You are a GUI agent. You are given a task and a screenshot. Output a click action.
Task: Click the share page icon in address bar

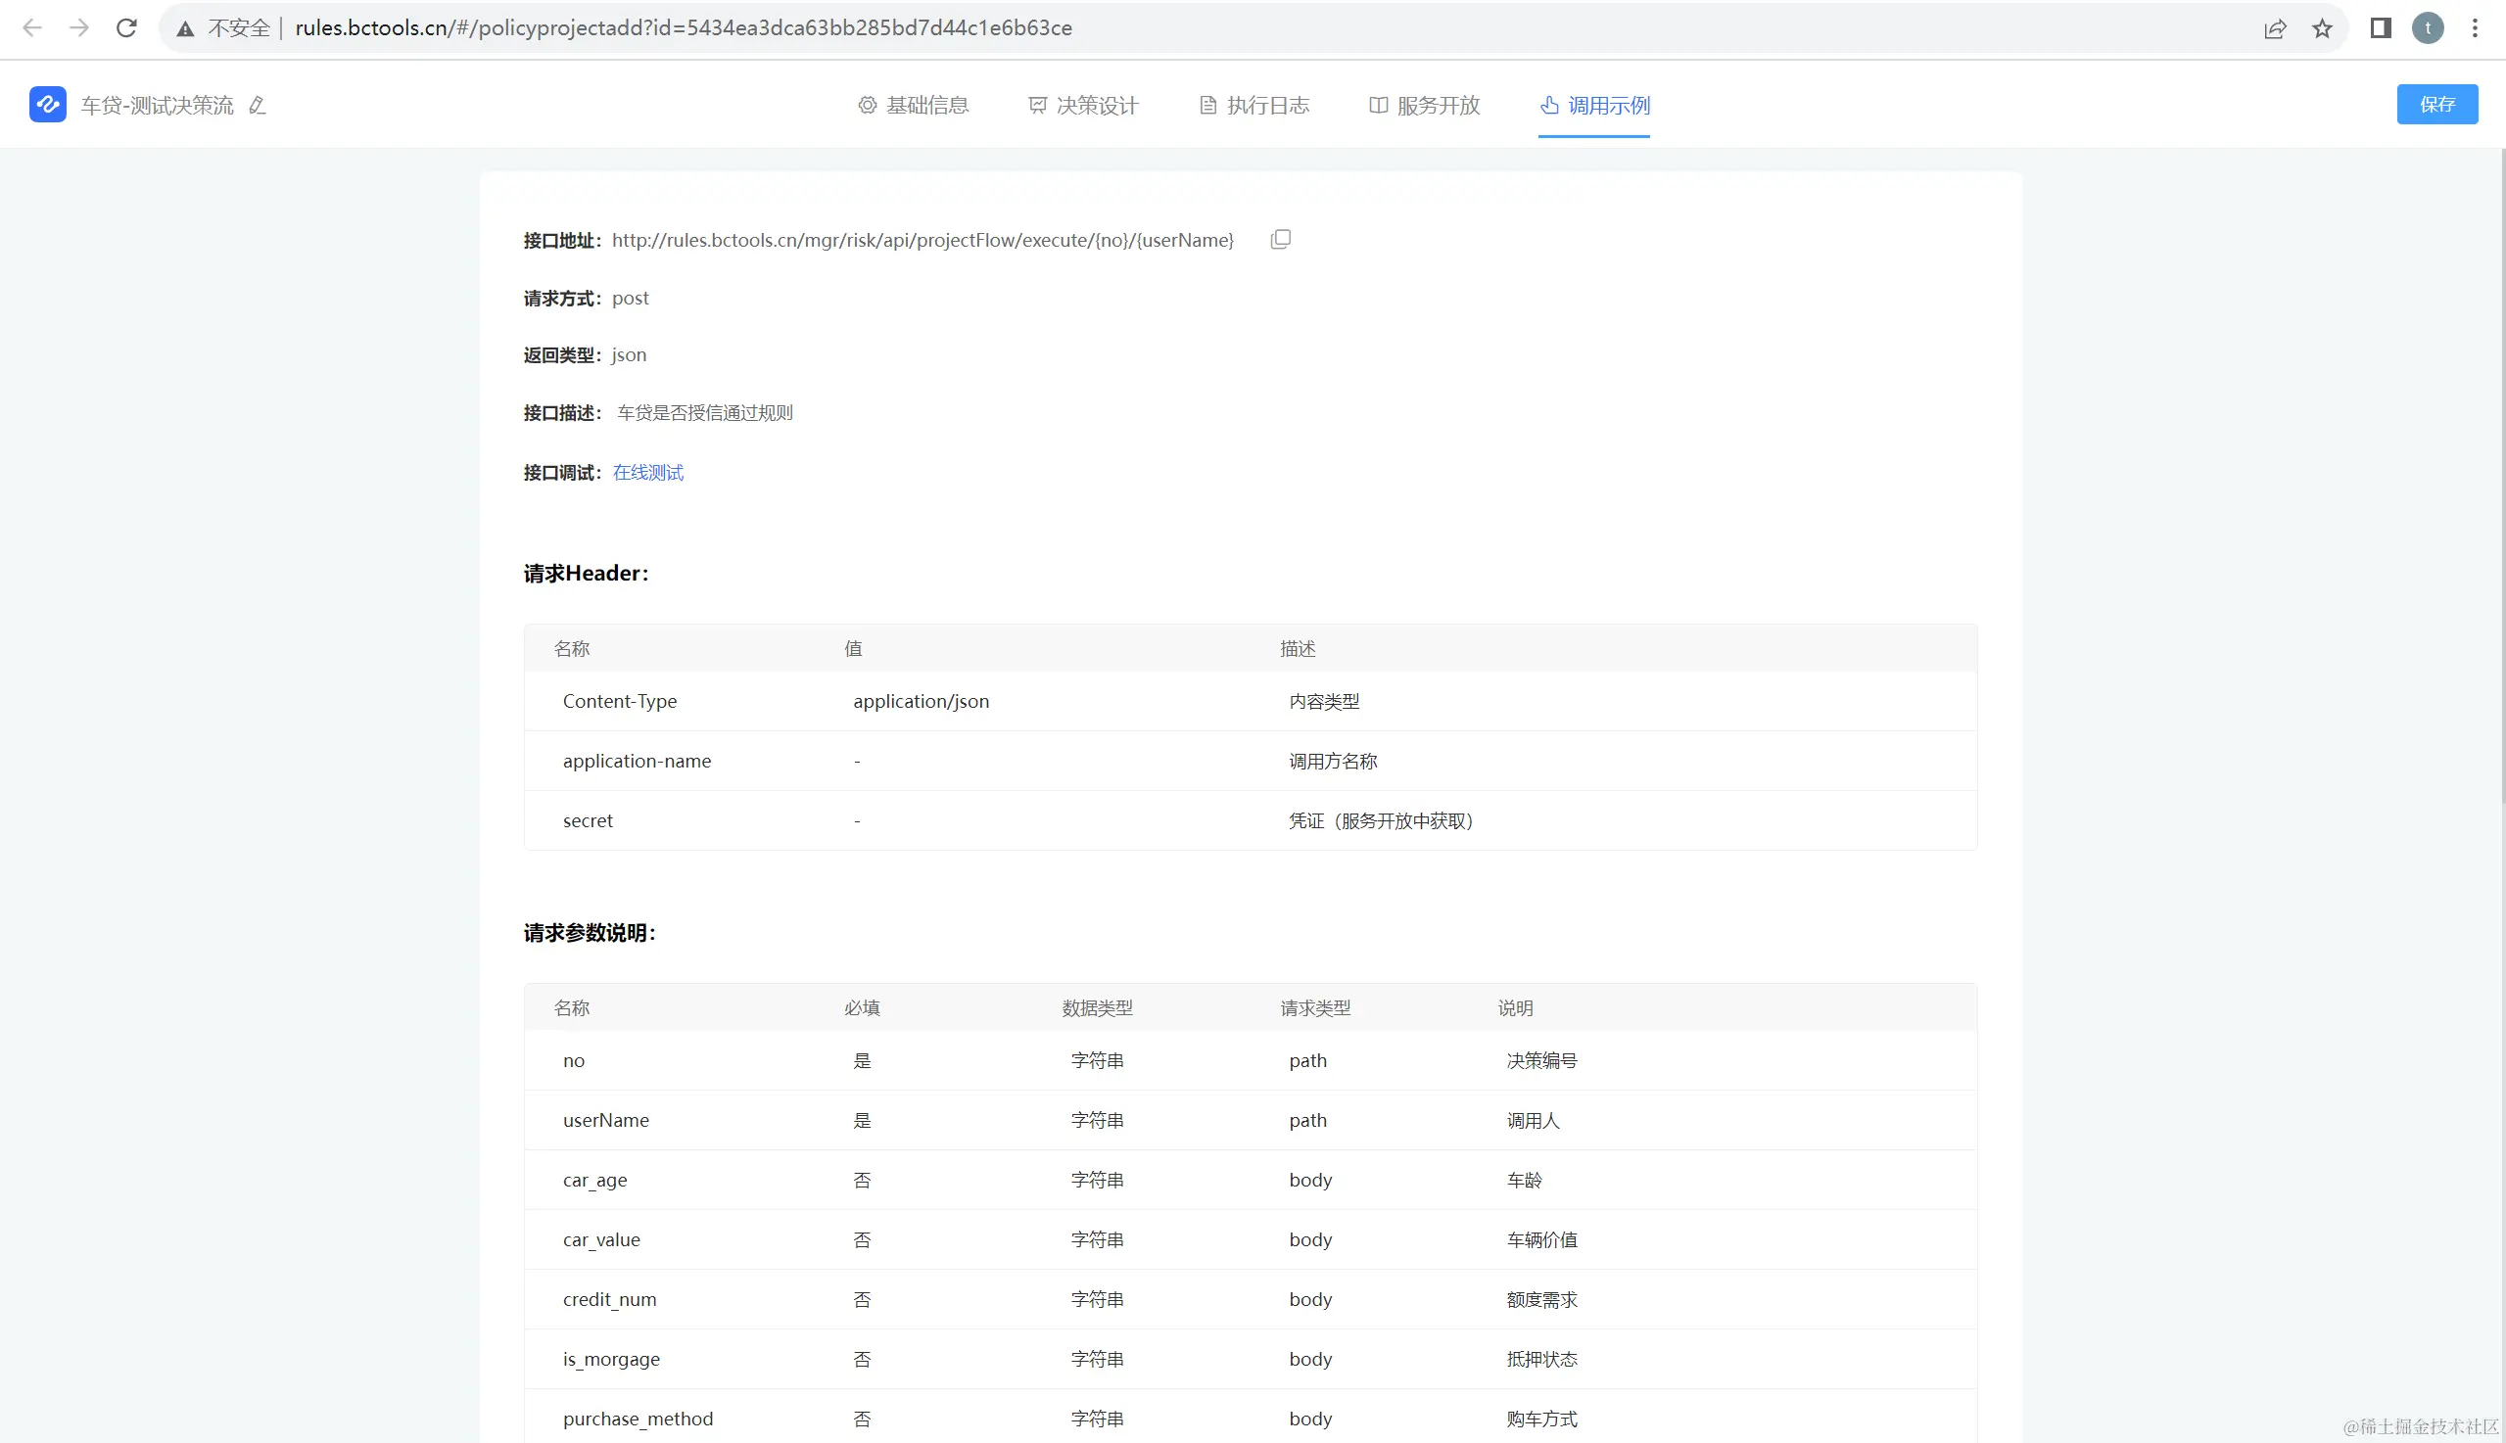2275,28
